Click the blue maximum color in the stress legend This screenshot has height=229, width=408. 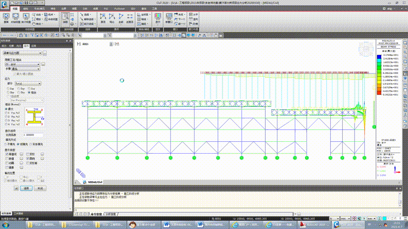[379, 57]
